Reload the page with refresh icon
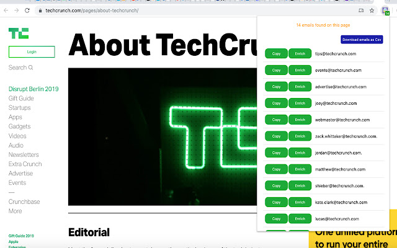397x248 pixels. click(x=27, y=11)
